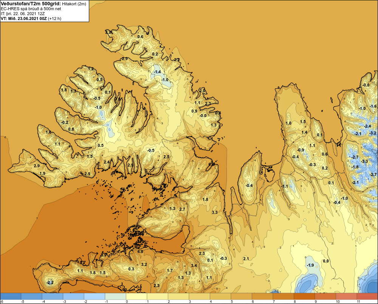Click the '-6' legend scale label
Screen dimensions: 378x304
pos(2,302)
